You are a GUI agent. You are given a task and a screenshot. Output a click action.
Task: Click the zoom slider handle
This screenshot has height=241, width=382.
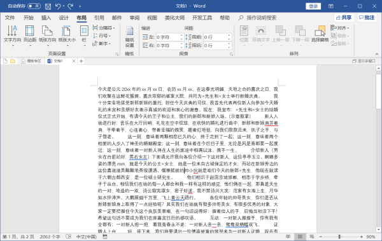[x=339, y=237]
